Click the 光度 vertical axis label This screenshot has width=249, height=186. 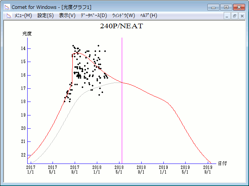[x=27, y=34]
